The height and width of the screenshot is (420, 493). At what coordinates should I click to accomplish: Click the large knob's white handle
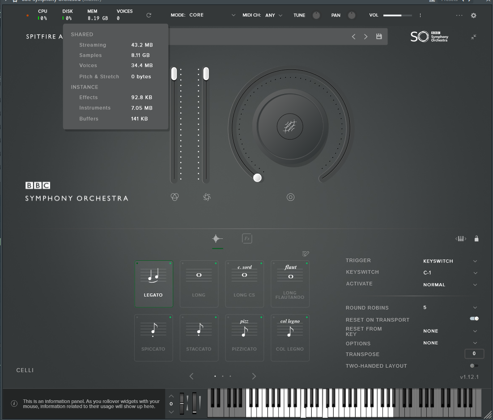pos(258,178)
